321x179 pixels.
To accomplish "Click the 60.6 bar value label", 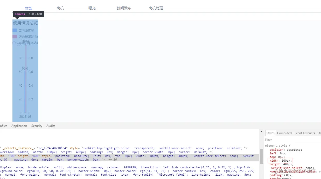I will (x=25, y=68).
